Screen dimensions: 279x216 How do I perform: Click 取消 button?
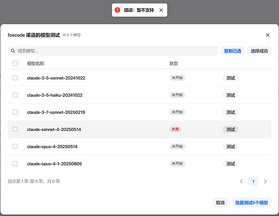220,203
